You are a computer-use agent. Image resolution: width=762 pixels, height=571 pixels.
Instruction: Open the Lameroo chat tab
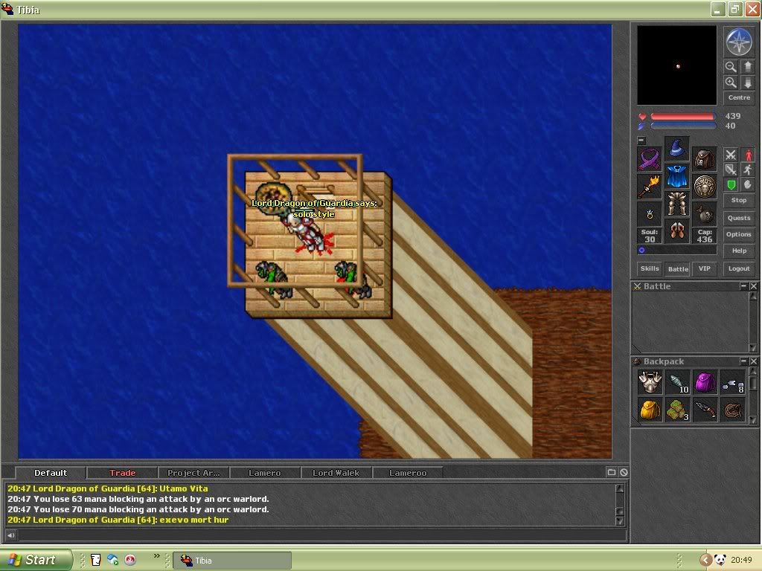coord(408,473)
